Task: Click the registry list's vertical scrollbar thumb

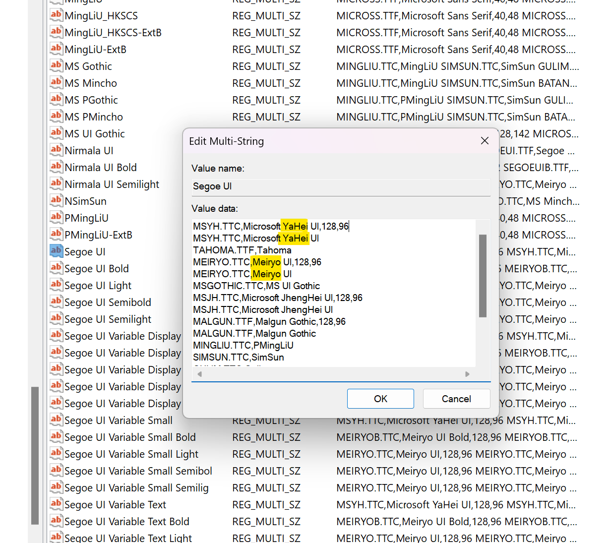Action: (35, 455)
